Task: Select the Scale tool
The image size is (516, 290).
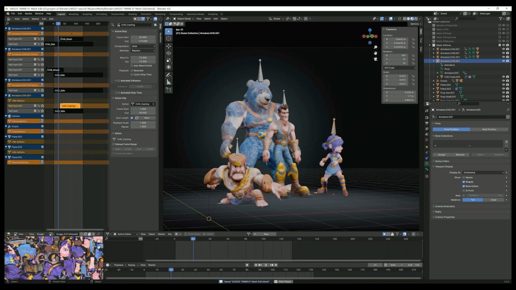Action: tap(169, 60)
